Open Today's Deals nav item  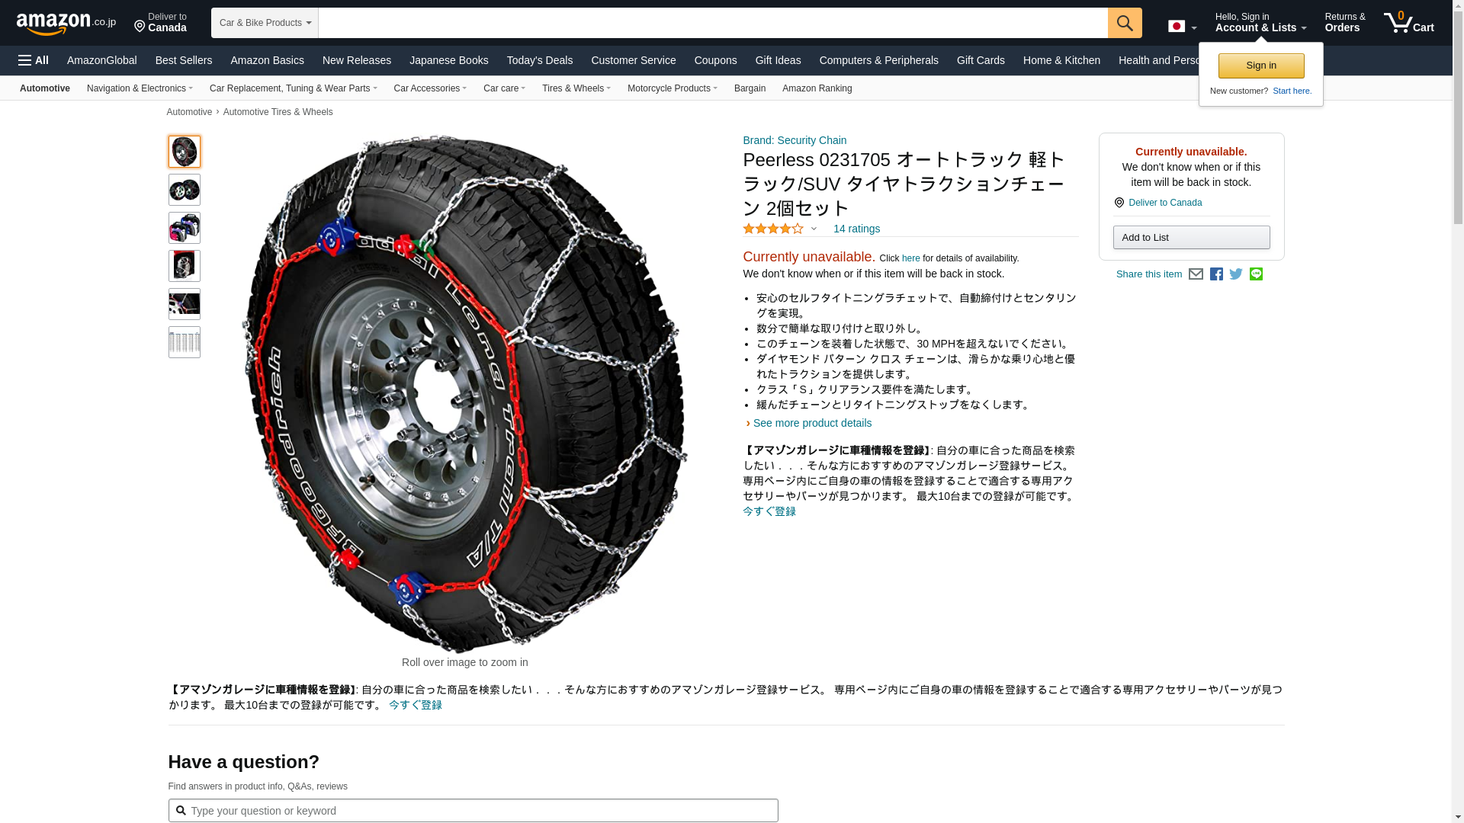pos(539,60)
